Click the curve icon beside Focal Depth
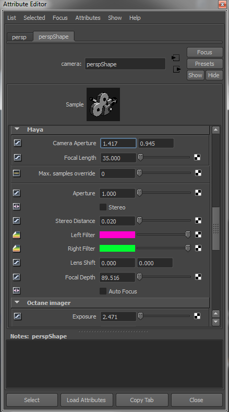229x412 pixels. coord(17,277)
